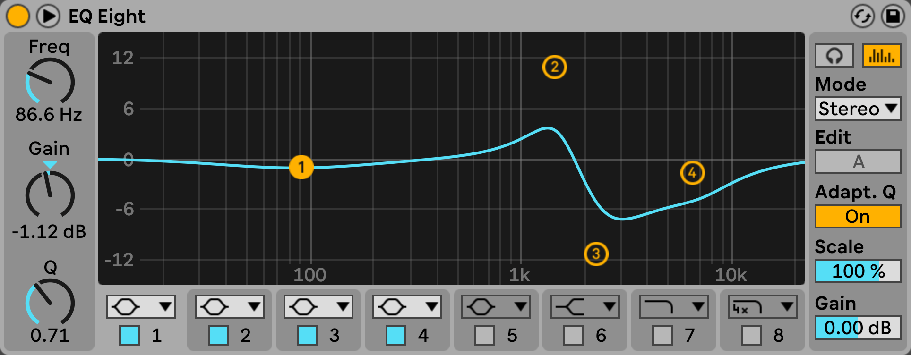911x355 pixels.
Task: Select filter dot 4 in the display
Action: [692, 173]
